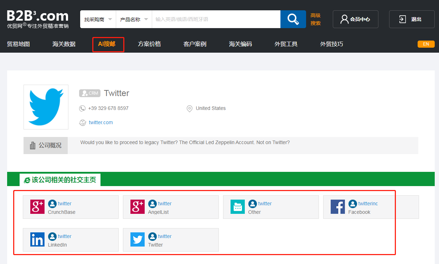
Task: Click the LinkedIn in logo icon
Action: click(37, 239)
